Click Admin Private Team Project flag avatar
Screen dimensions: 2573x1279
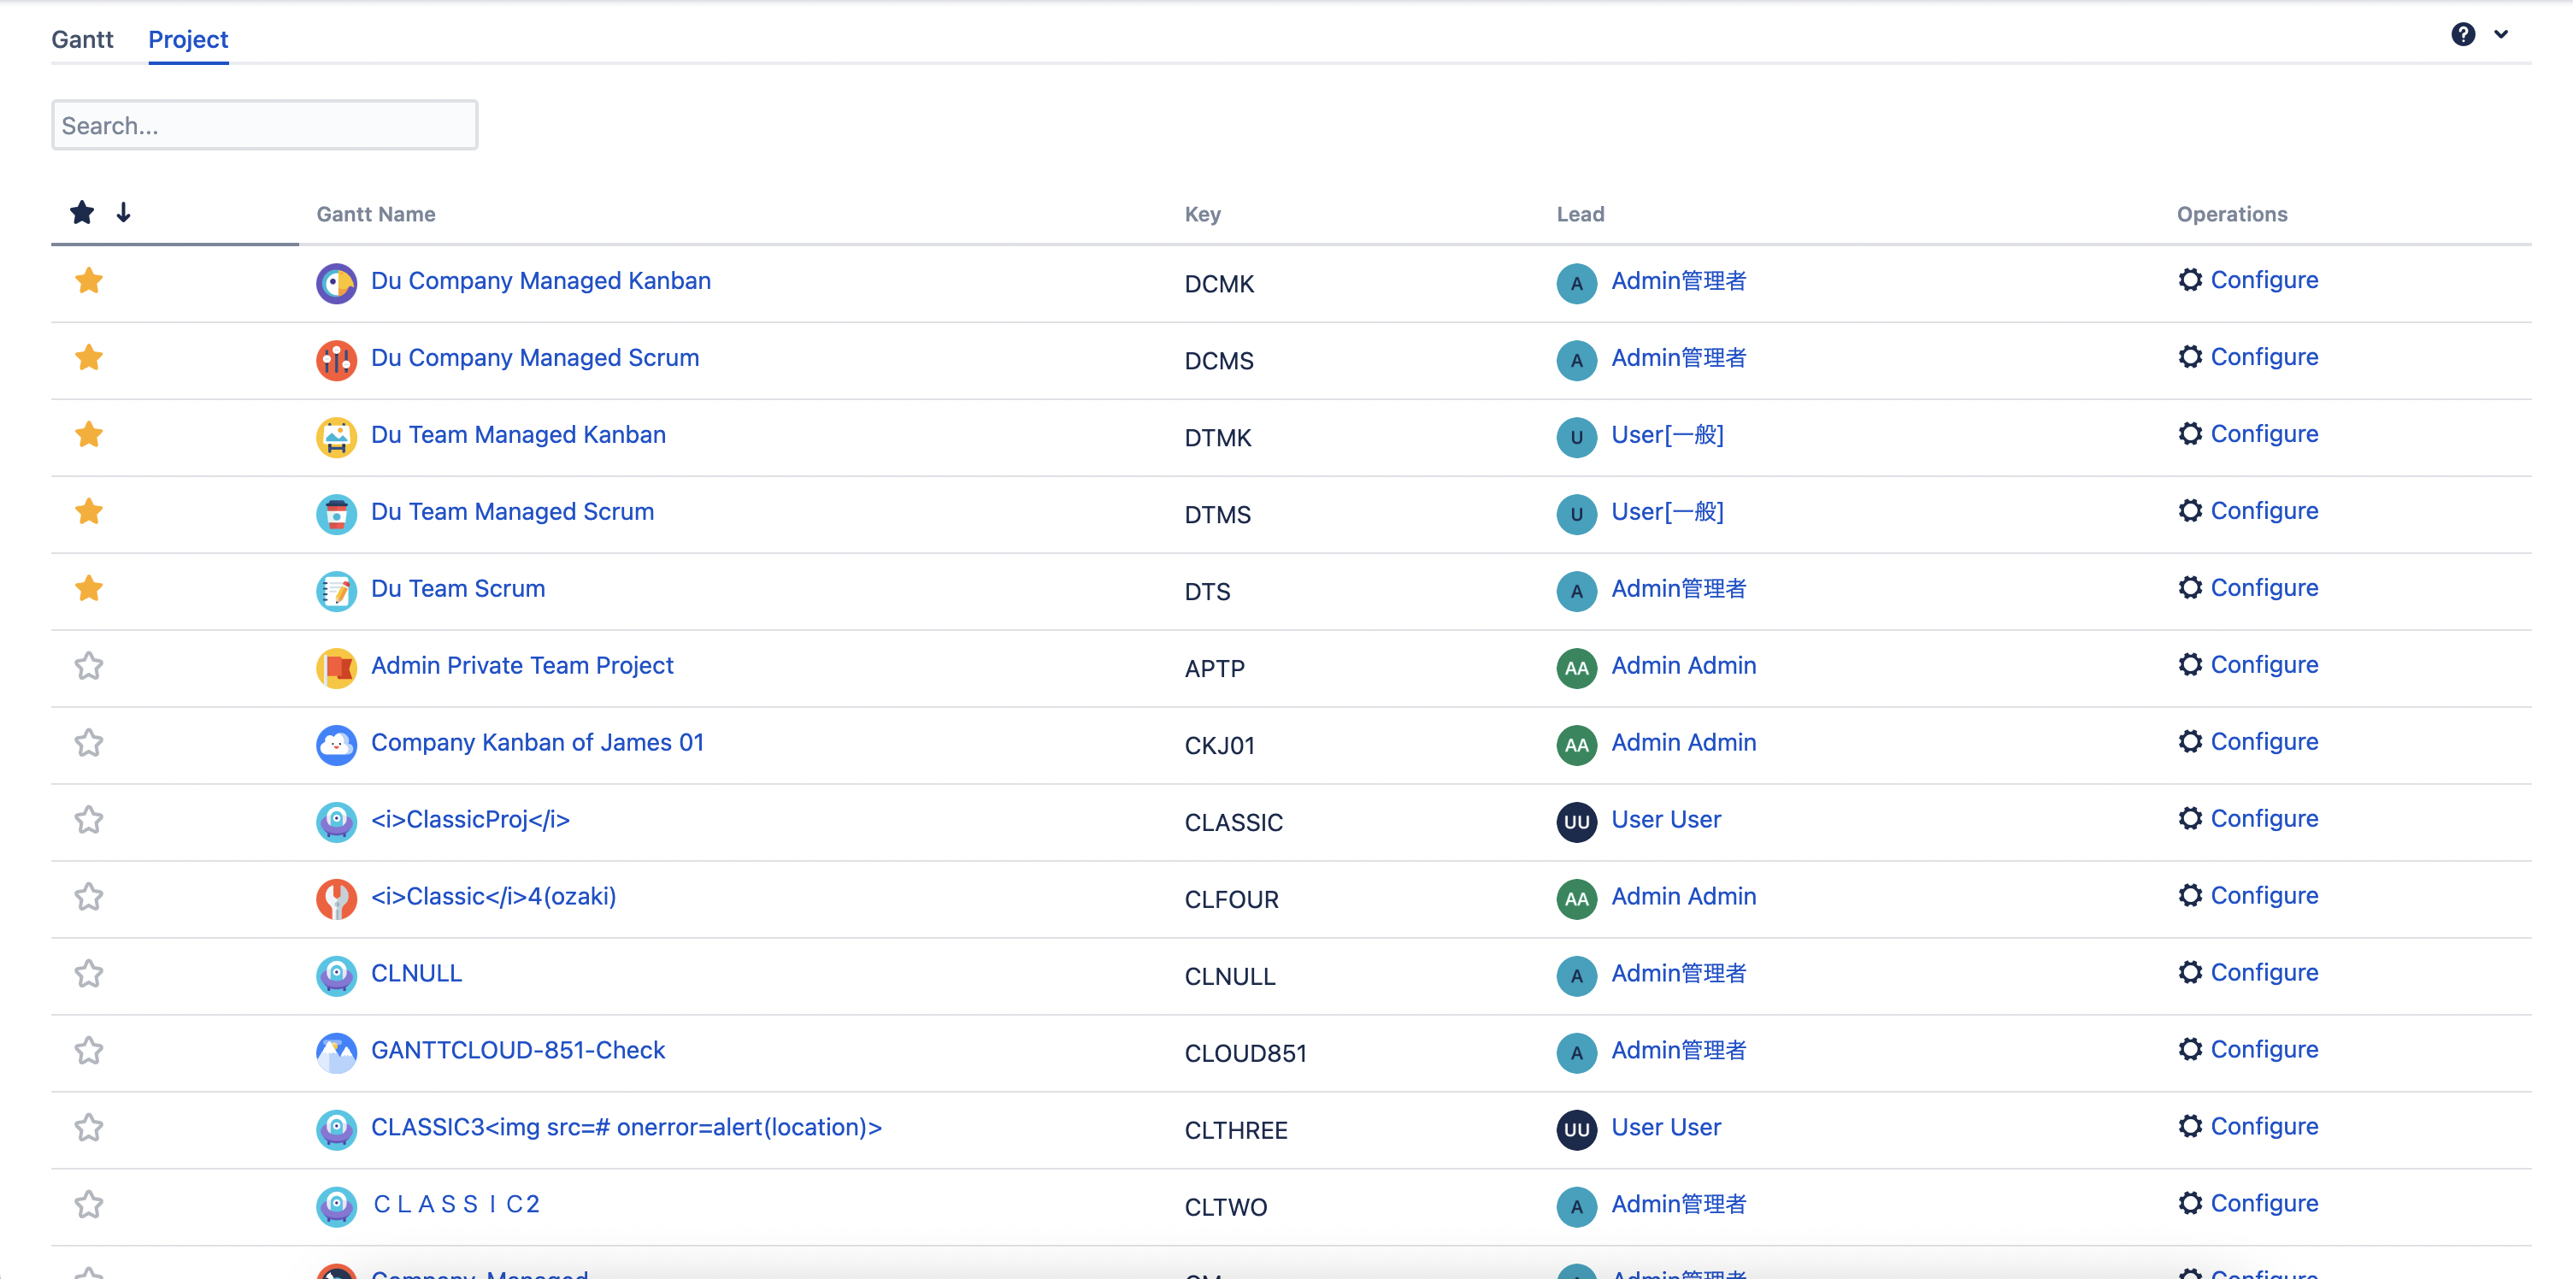(x=336, y=668)
